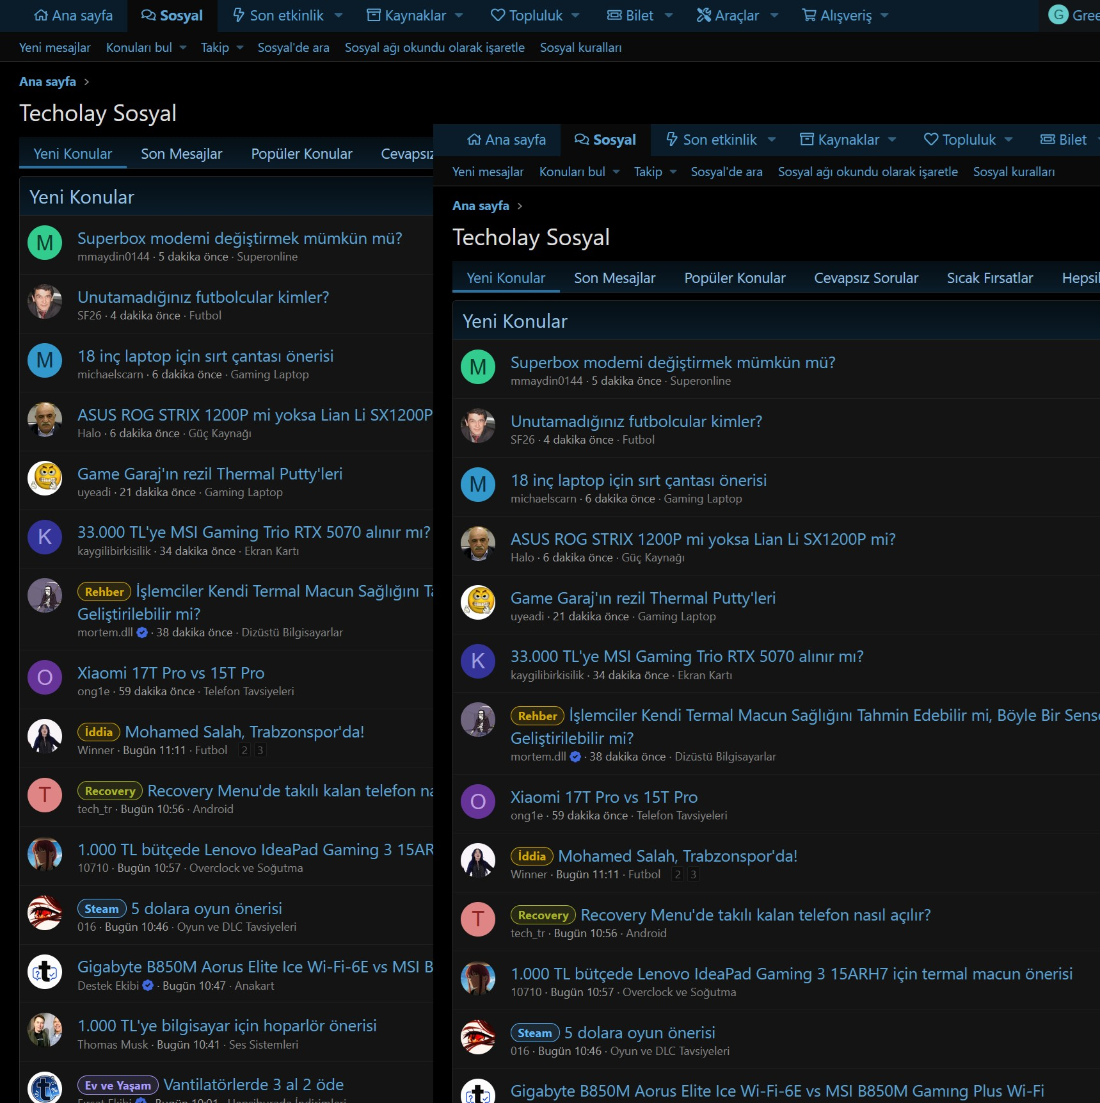The width and height of the screenshot is (1100, 1103).
Task: Click Ana sayfa breadcrumb in front window
Action: (481, 205)
